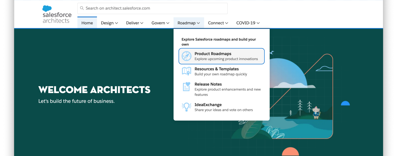Click the chevron beside Design
Image resolution: width=397 pixels, height=156 pixels.
pyautogui.click(x=117, y=23)
